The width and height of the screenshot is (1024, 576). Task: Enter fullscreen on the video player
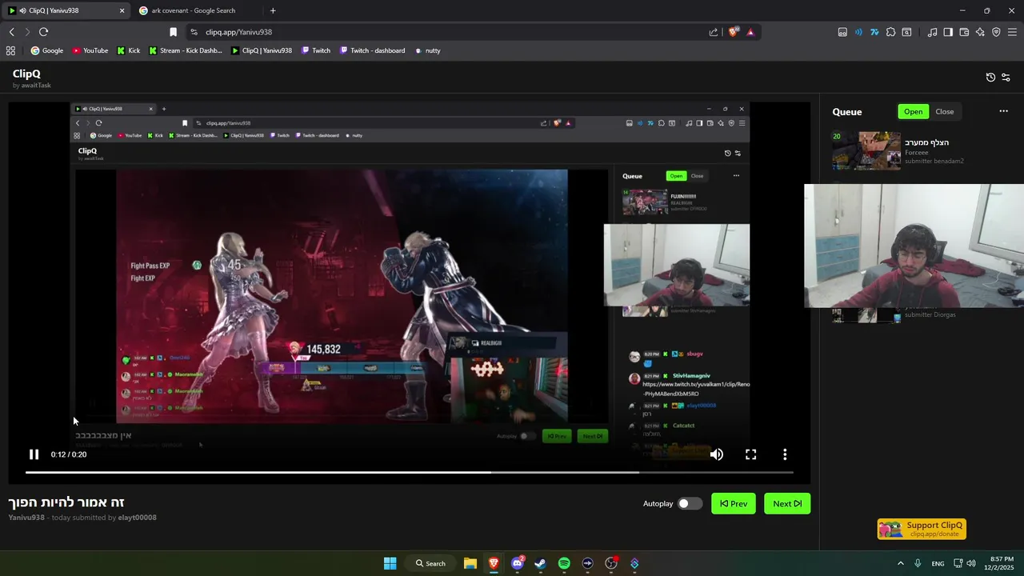pos(750,454)
